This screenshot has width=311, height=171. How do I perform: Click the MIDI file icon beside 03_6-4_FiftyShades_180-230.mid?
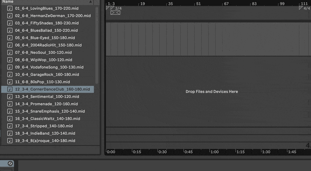[x=10, y=23]
